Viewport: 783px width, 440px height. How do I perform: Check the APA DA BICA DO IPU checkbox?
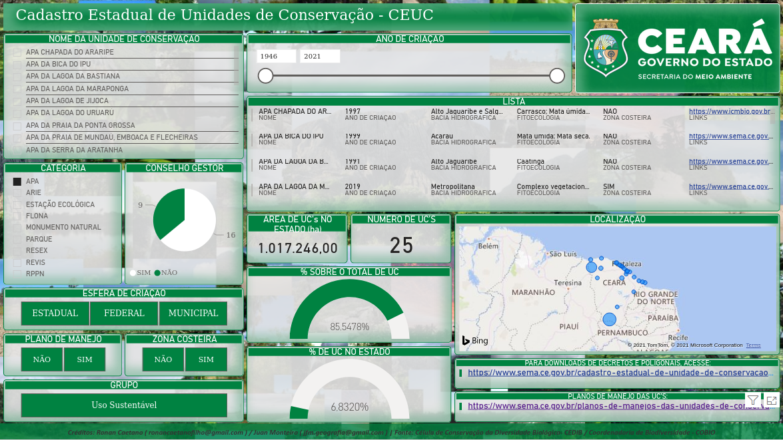click(17, 65)
